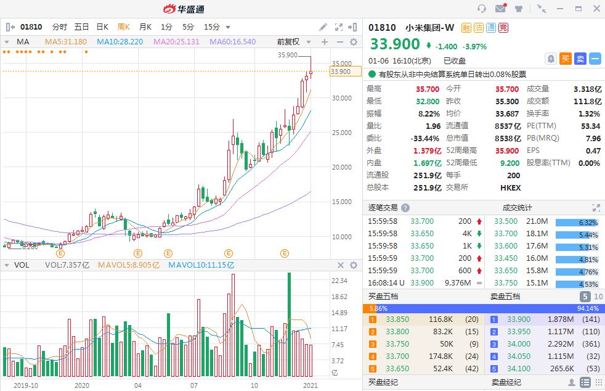Collapse the VOL indicator triangle

7,265
